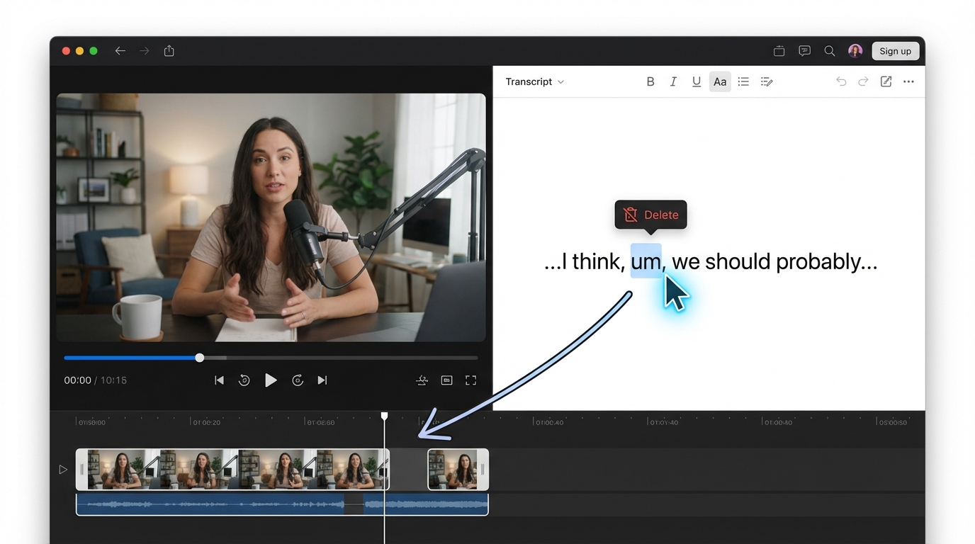Skip forward to the next marker
This screenshot has width=975, height=544.
pyautogui.click(x=322, y=380)
